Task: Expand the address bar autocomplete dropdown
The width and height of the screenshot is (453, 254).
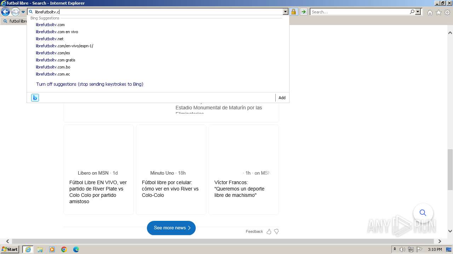Action: coord(285,12)
